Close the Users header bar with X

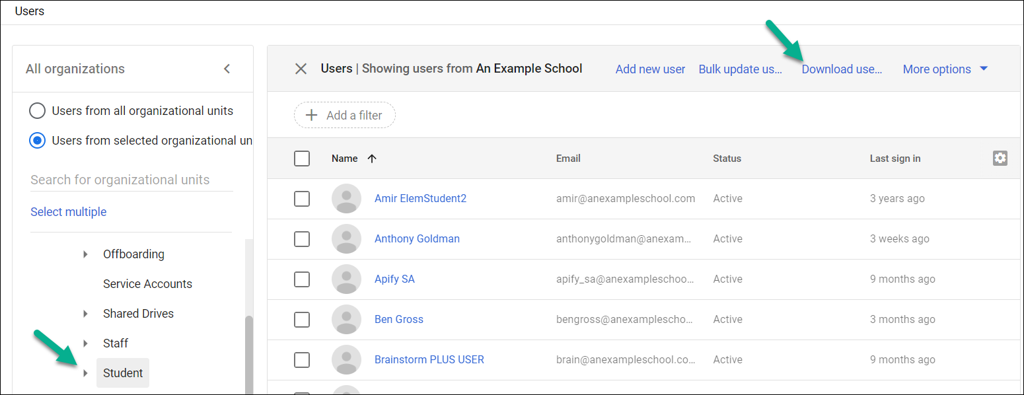click(x=301, y=69)
